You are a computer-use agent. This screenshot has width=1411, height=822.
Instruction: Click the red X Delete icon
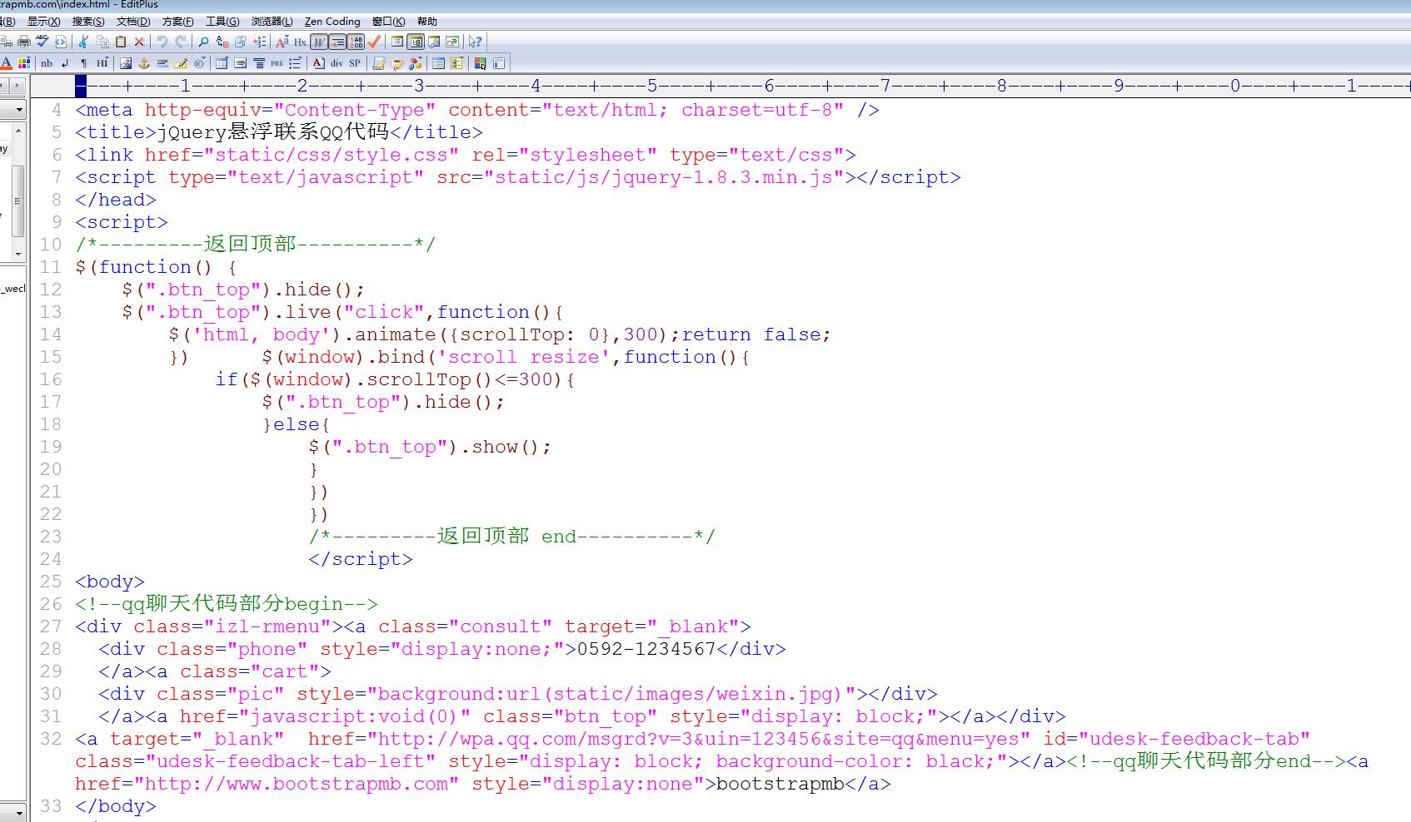pyautogui.click(x=139, y=42)
